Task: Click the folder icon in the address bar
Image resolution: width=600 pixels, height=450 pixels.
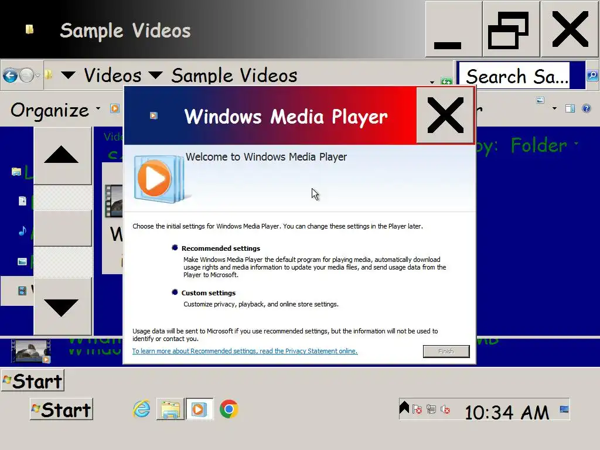Action: [49, 74]
